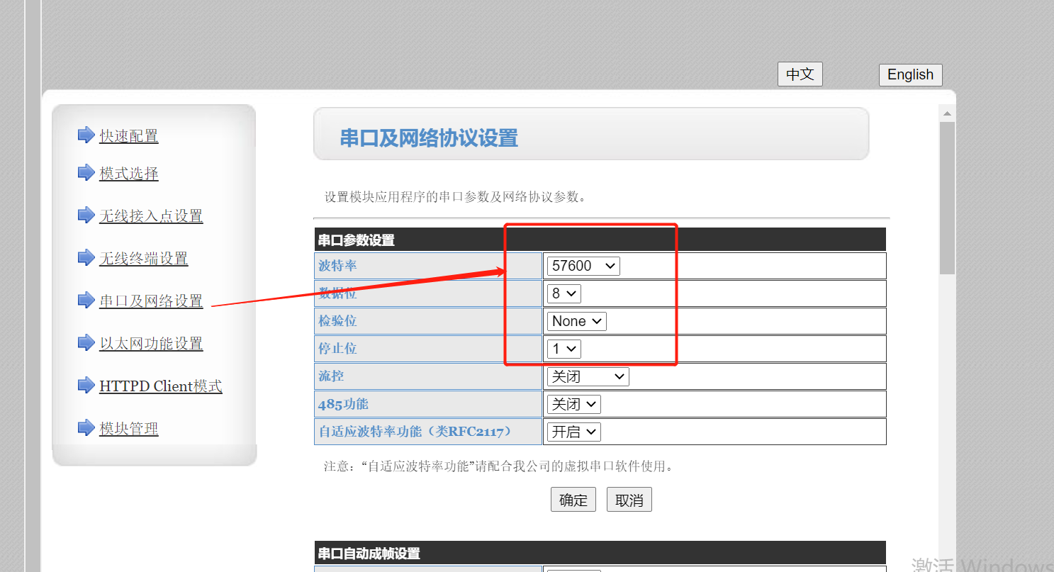Click the arrow icon next to 模式选择
The height and width of the screenshot is (572, 1054).
pyautogui.click(x=86, y=172)
